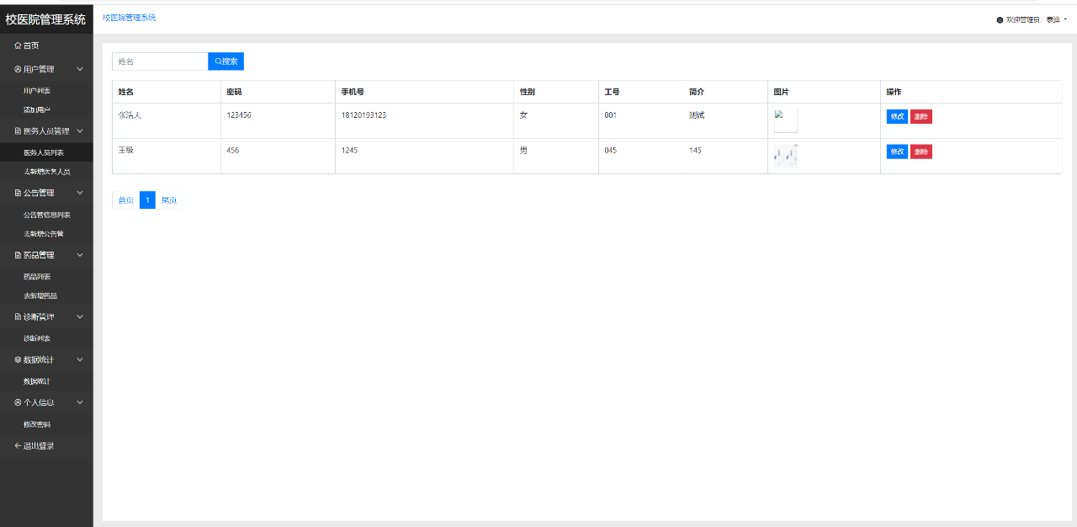Select 药品列表 from the sidebar
The height and width of the screenshot is (527, 1077).
37,276
